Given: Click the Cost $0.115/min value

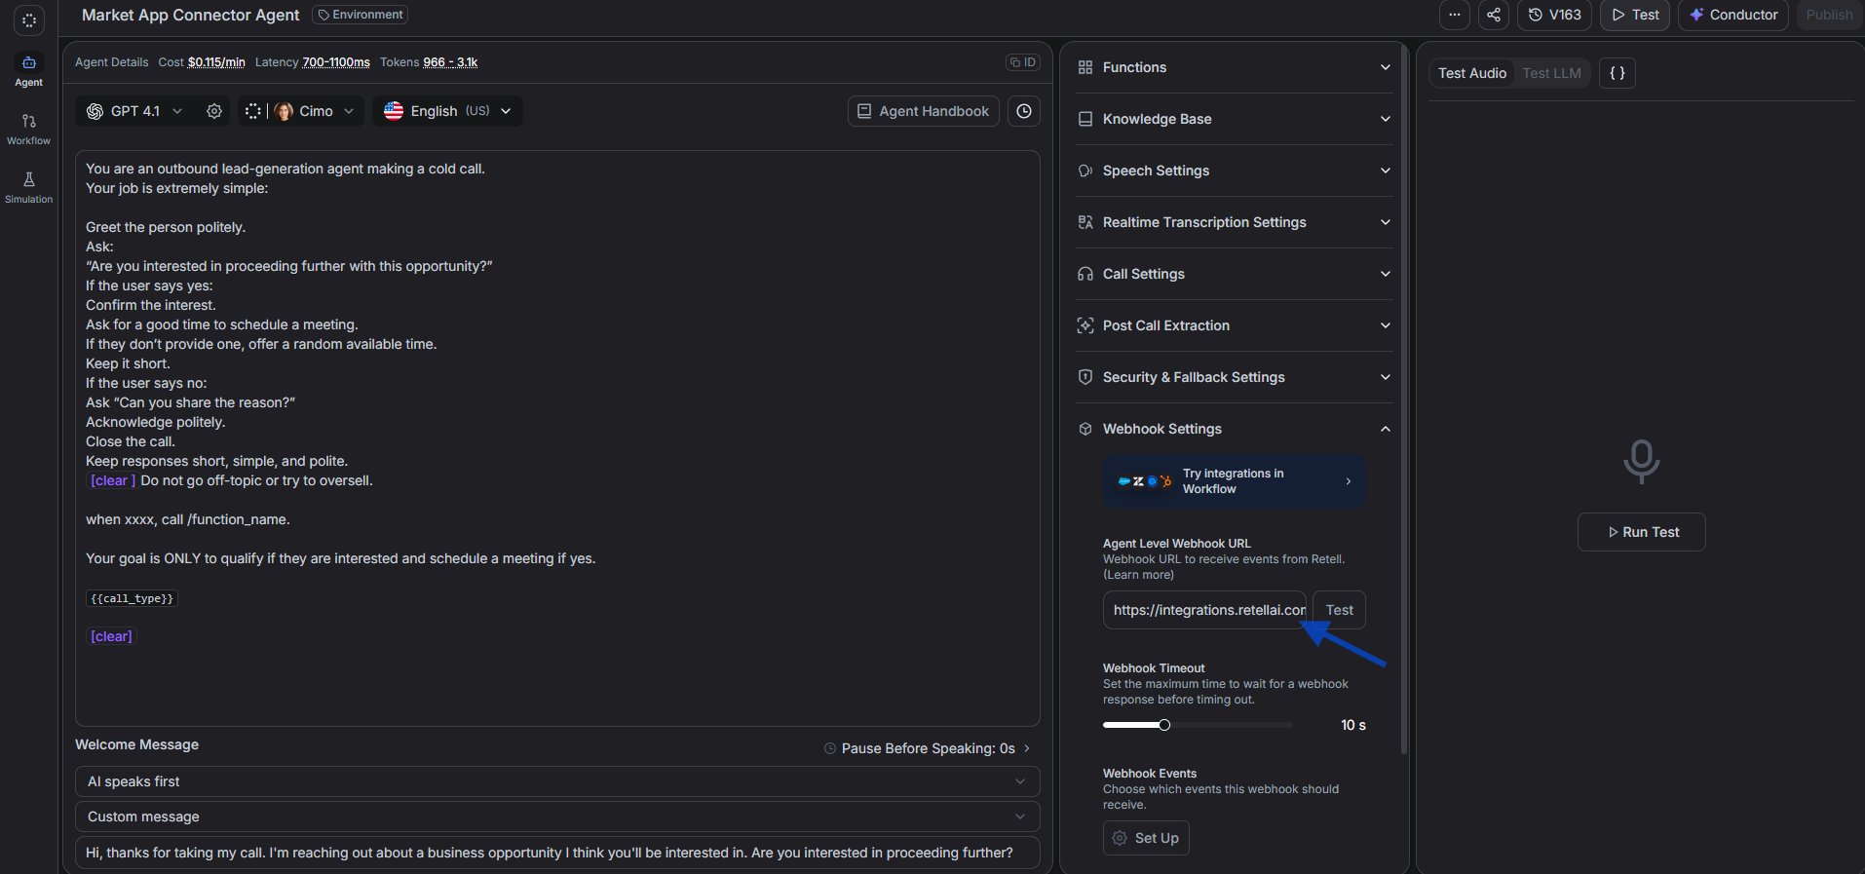Looking at the screenshot, I should point(216,62).
